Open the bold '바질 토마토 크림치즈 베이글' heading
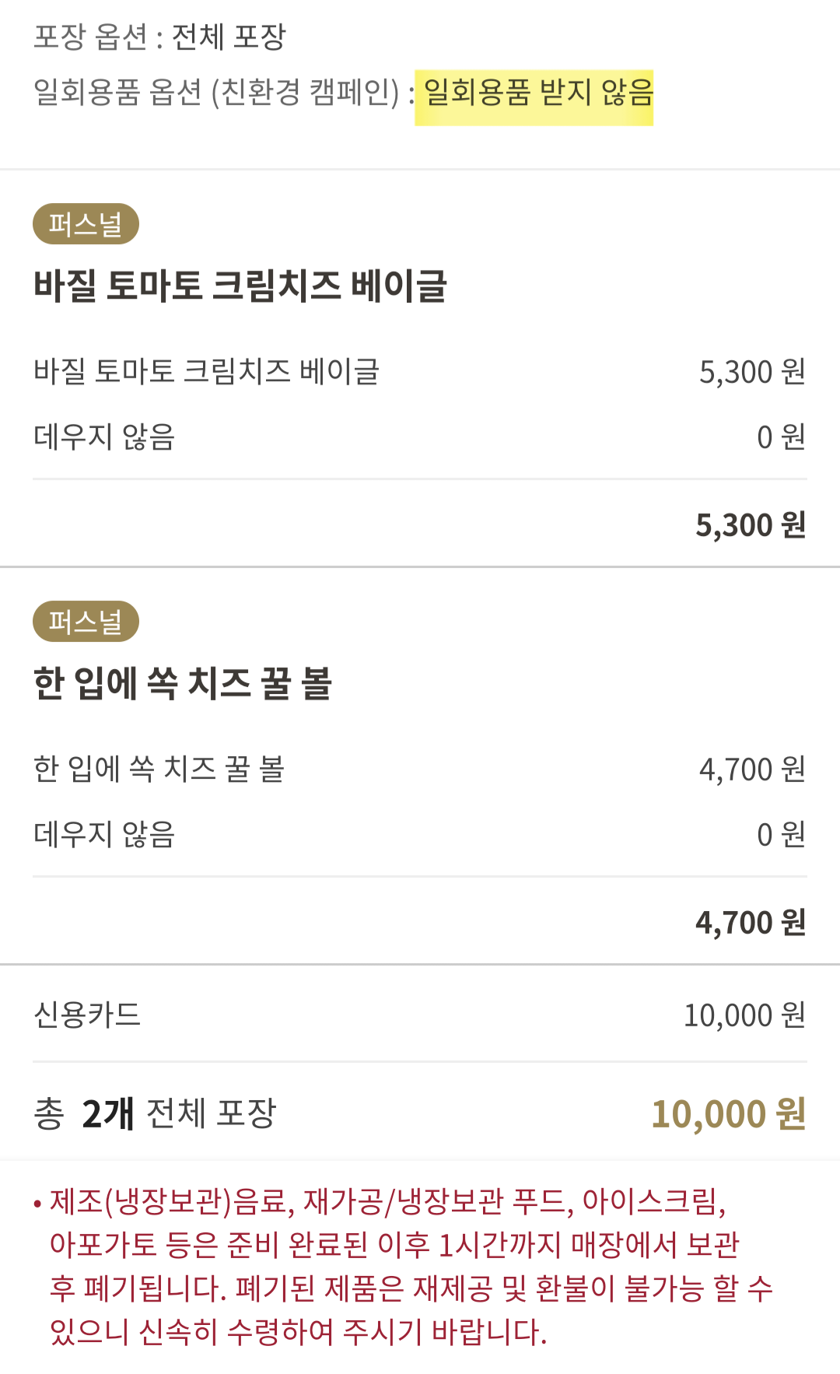 pos(240,286)
